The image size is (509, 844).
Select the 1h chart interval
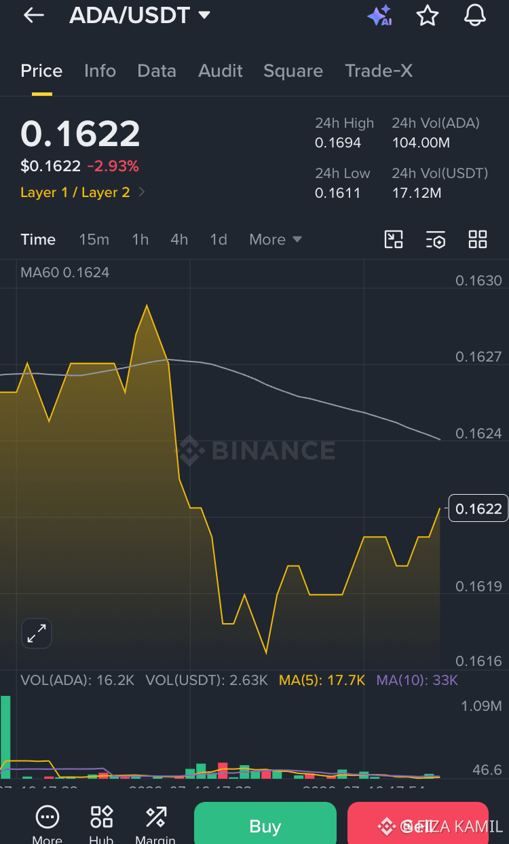140,239
